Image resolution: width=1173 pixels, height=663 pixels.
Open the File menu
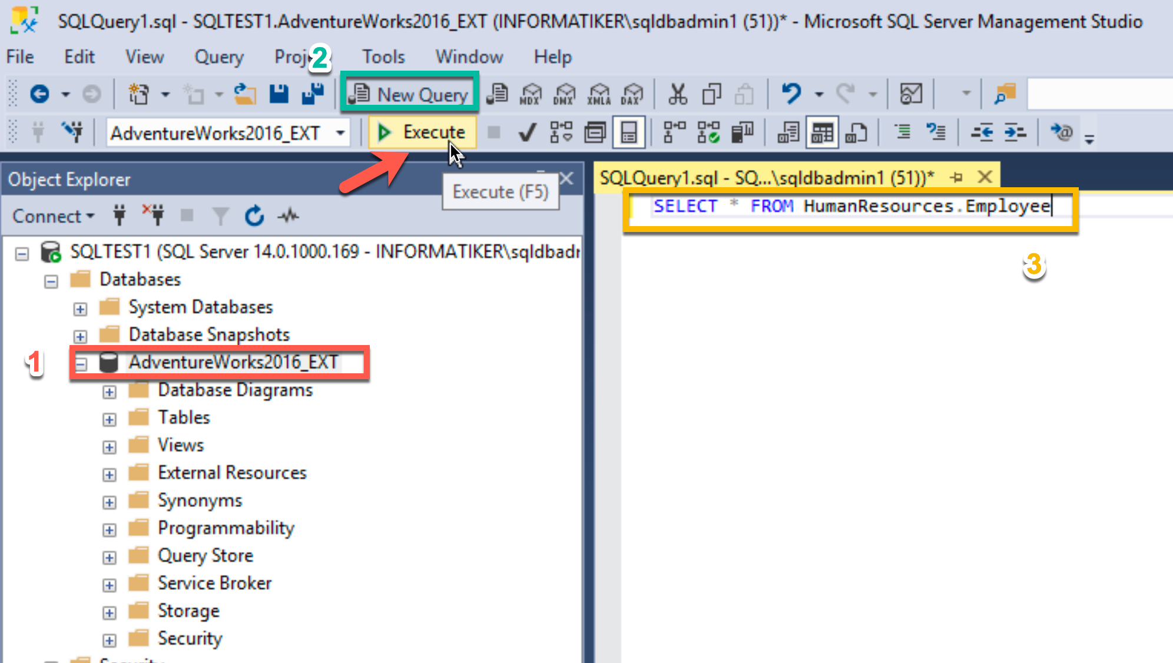(x=20, y=57)
